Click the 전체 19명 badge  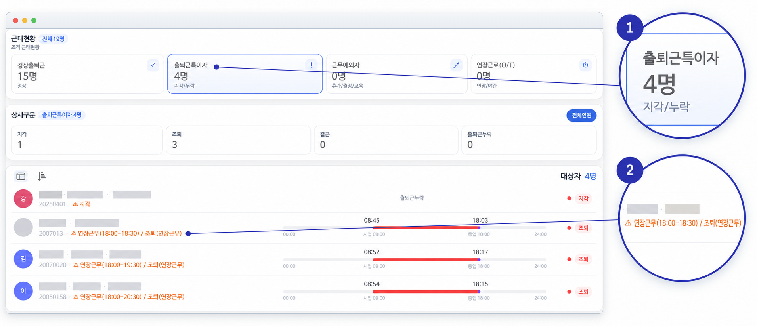[53, 39]
